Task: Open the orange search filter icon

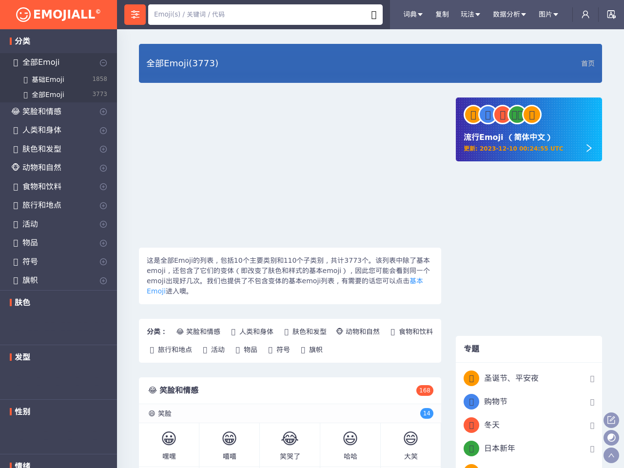Action: (x=135, y=14)
